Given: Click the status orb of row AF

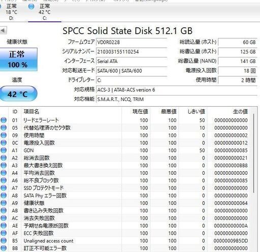Looking at the screenshot, I should (4, 233).
